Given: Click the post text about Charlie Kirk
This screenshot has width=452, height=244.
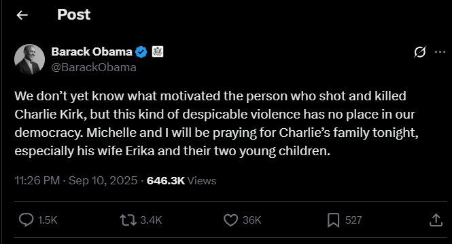Looking at the screenshot, I should tap(216, 123).
